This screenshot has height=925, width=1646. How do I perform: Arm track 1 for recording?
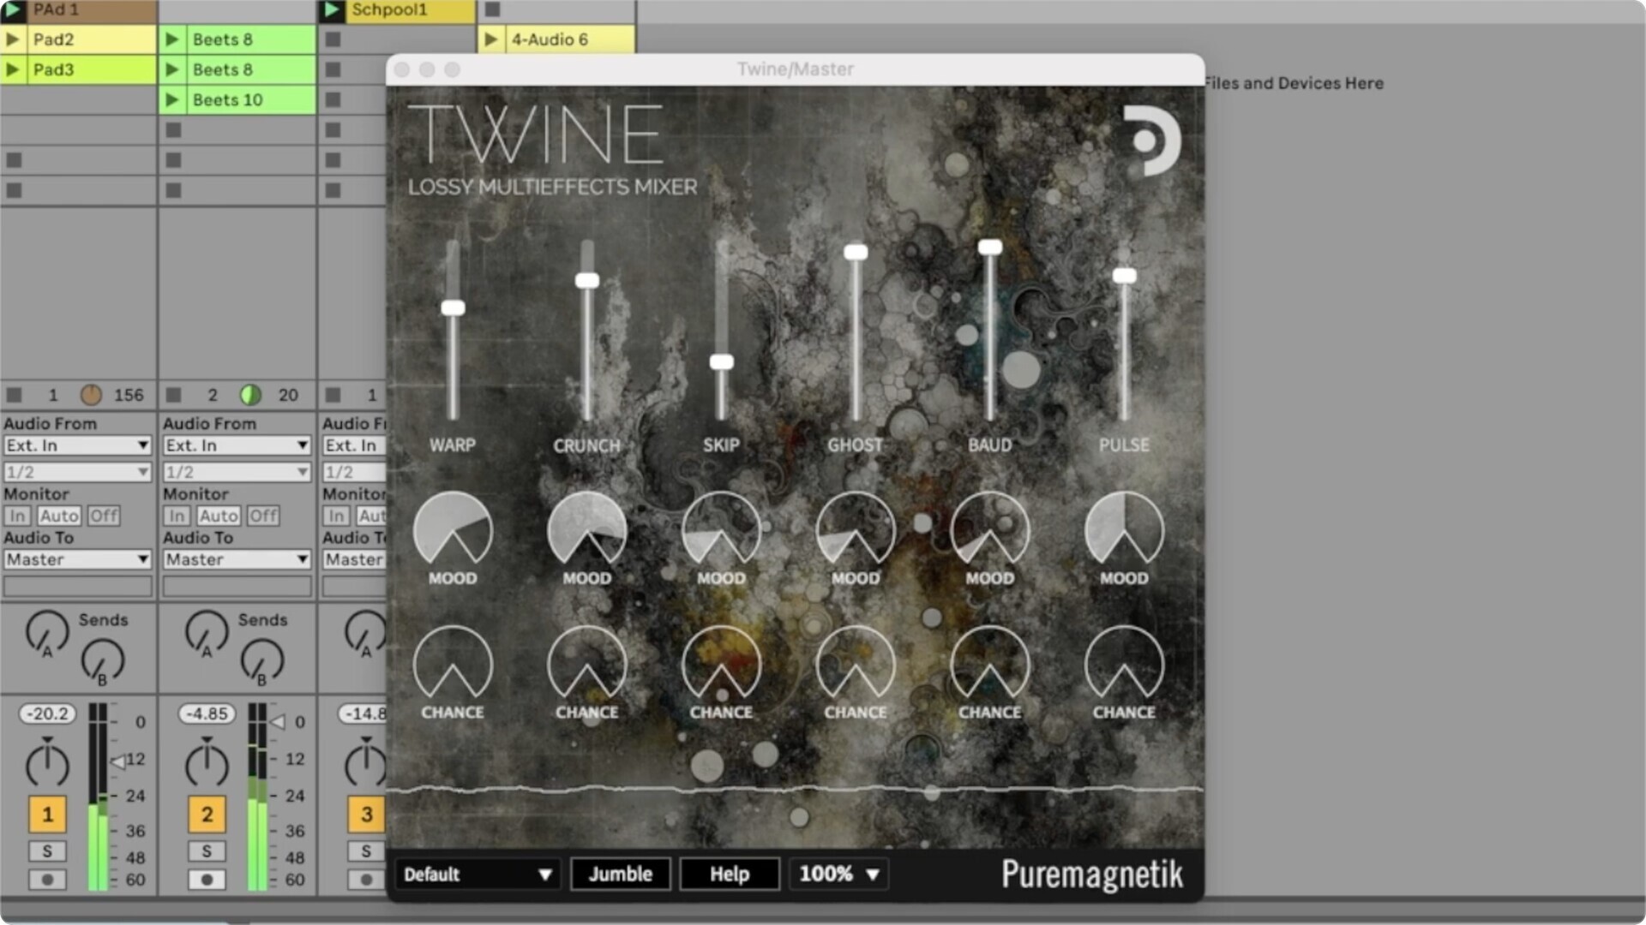pyautogui.click(x=47, y=880)
